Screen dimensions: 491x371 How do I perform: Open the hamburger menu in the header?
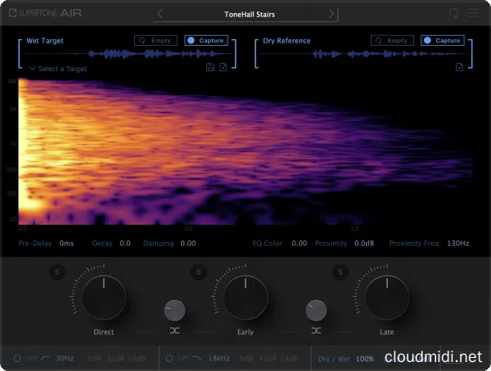473,13
